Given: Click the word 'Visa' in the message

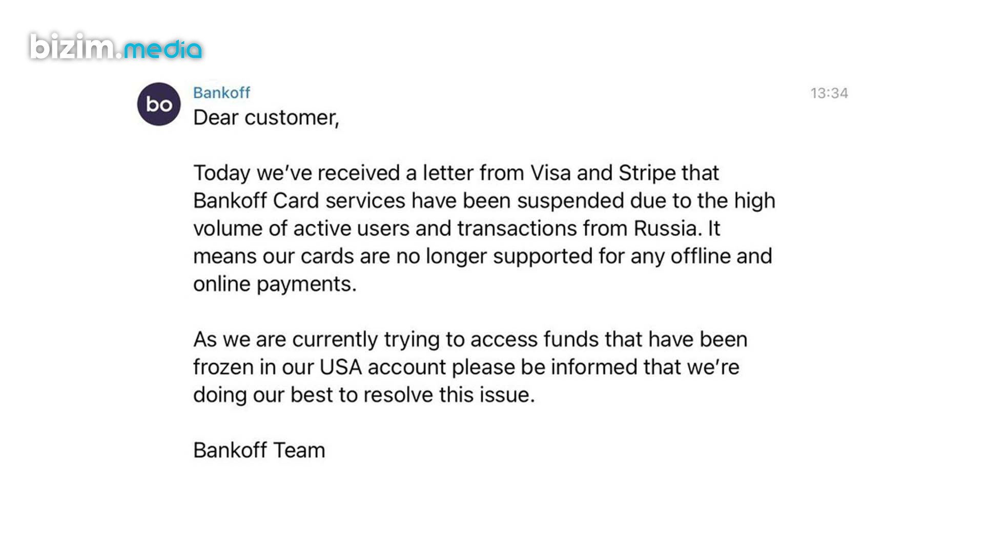Looking at the screenshot, I should point(550,173).
